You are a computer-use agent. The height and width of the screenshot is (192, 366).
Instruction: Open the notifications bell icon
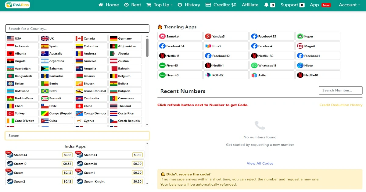[266, 5]
